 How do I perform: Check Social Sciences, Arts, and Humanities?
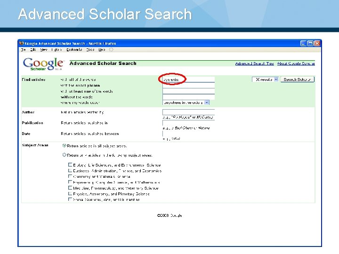pyautogui.click(x=70, y=199)
